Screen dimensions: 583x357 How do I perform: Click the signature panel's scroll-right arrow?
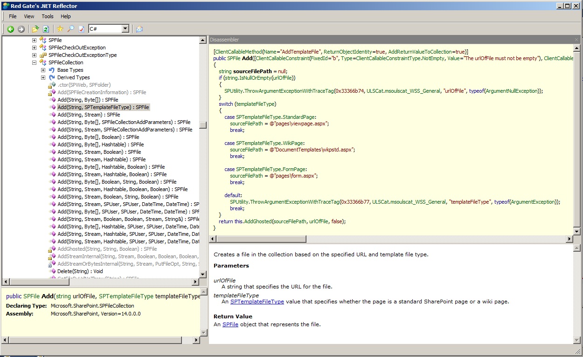pos(196,340)
